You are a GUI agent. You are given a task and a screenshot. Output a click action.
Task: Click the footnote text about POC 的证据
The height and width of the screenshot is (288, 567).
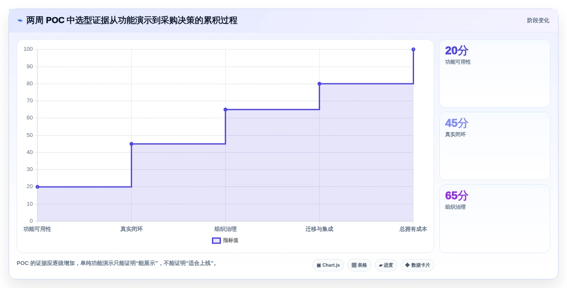[x=118, y=263]
